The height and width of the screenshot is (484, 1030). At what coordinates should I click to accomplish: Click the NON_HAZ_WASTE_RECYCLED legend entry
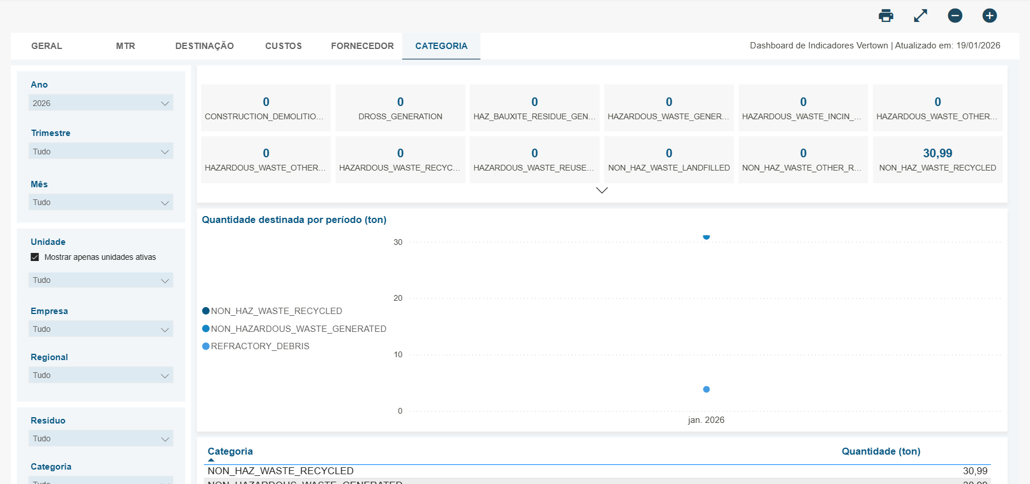point(272,311)
